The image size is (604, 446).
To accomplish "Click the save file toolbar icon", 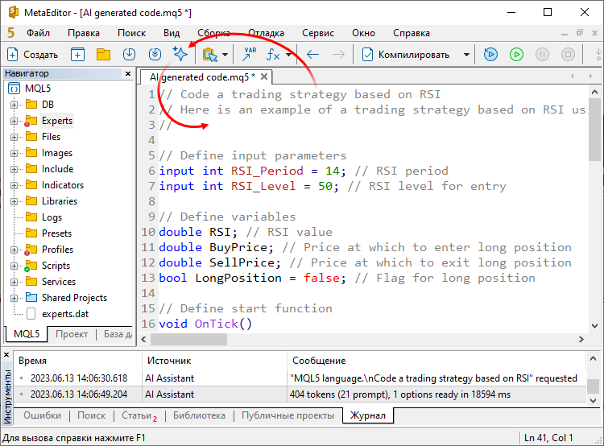I will tap(129, 55).
